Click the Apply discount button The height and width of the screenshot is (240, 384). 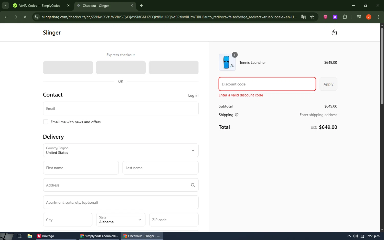(x=328, y=84)
